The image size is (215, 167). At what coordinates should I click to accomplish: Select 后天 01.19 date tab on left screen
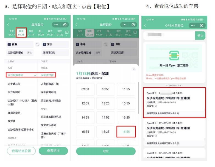coord(31,33)
